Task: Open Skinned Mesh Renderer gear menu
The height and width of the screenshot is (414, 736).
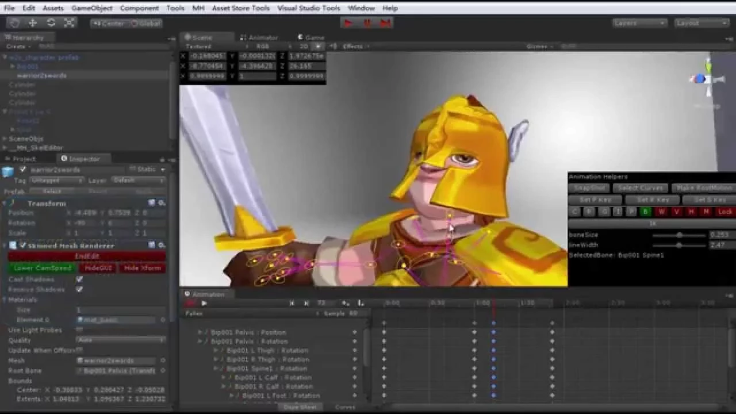Action: tap(162, 246)
